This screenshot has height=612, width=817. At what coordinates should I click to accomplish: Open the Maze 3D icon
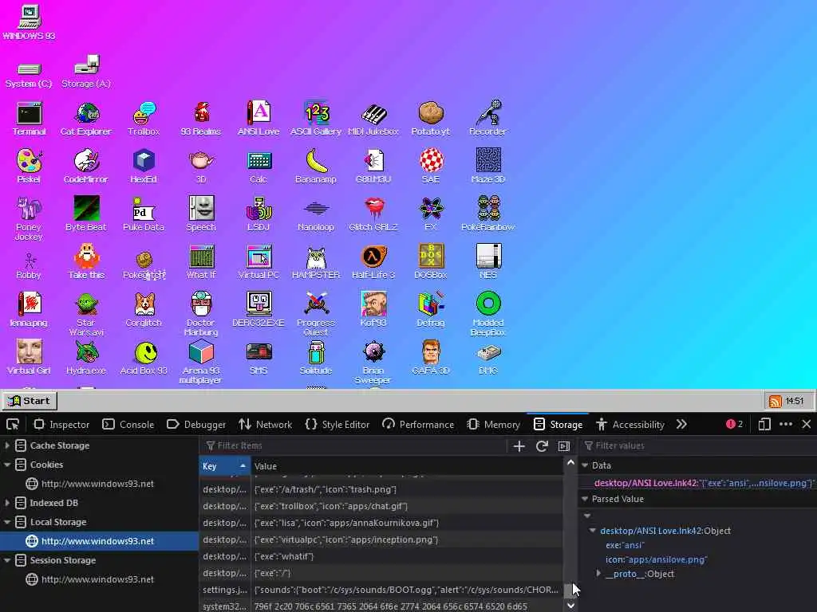click(x=487, y=167)
